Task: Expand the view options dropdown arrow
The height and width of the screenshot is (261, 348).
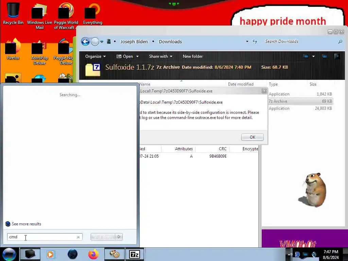Action: pos(313,56)
